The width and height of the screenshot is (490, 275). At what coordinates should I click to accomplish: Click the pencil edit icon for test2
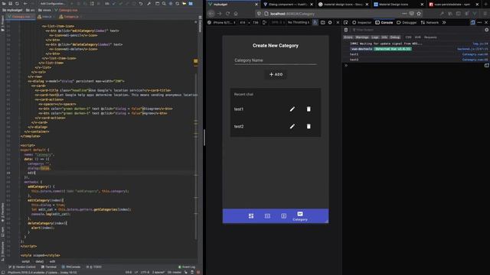(x=292, y=126)
